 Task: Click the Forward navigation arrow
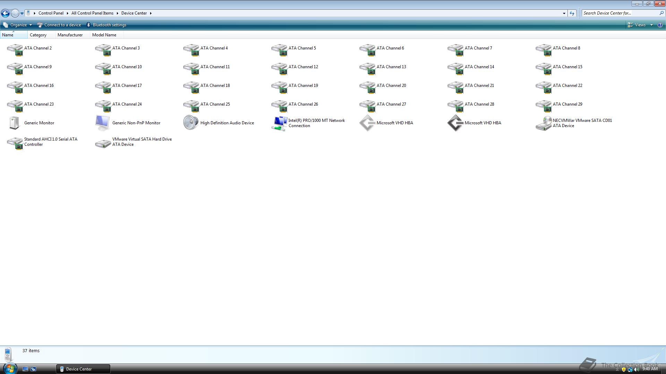click(15, 13)
